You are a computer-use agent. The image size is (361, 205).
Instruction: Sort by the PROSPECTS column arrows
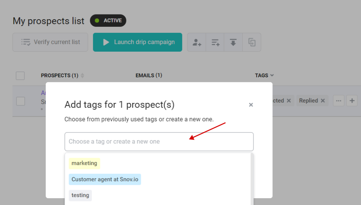click(82, 75)
